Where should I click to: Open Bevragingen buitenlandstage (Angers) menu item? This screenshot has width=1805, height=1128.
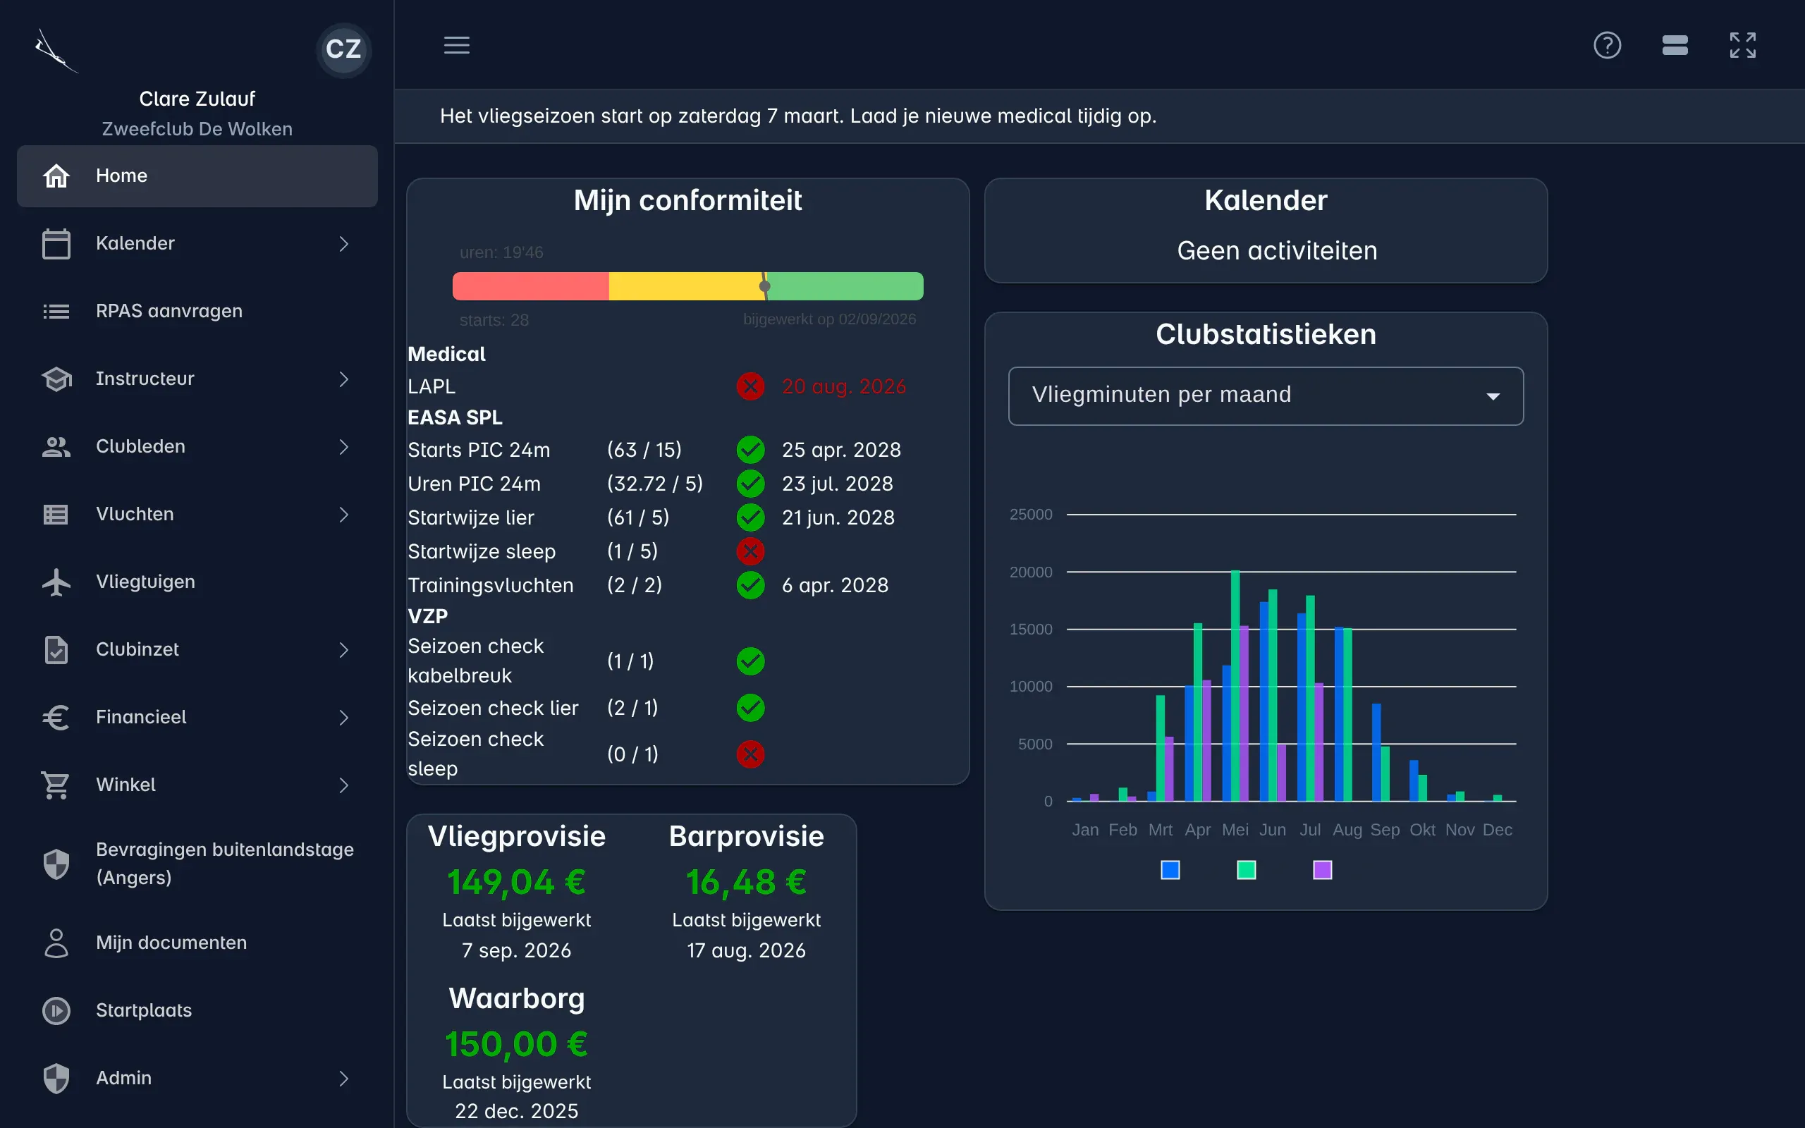click(197, 864)
